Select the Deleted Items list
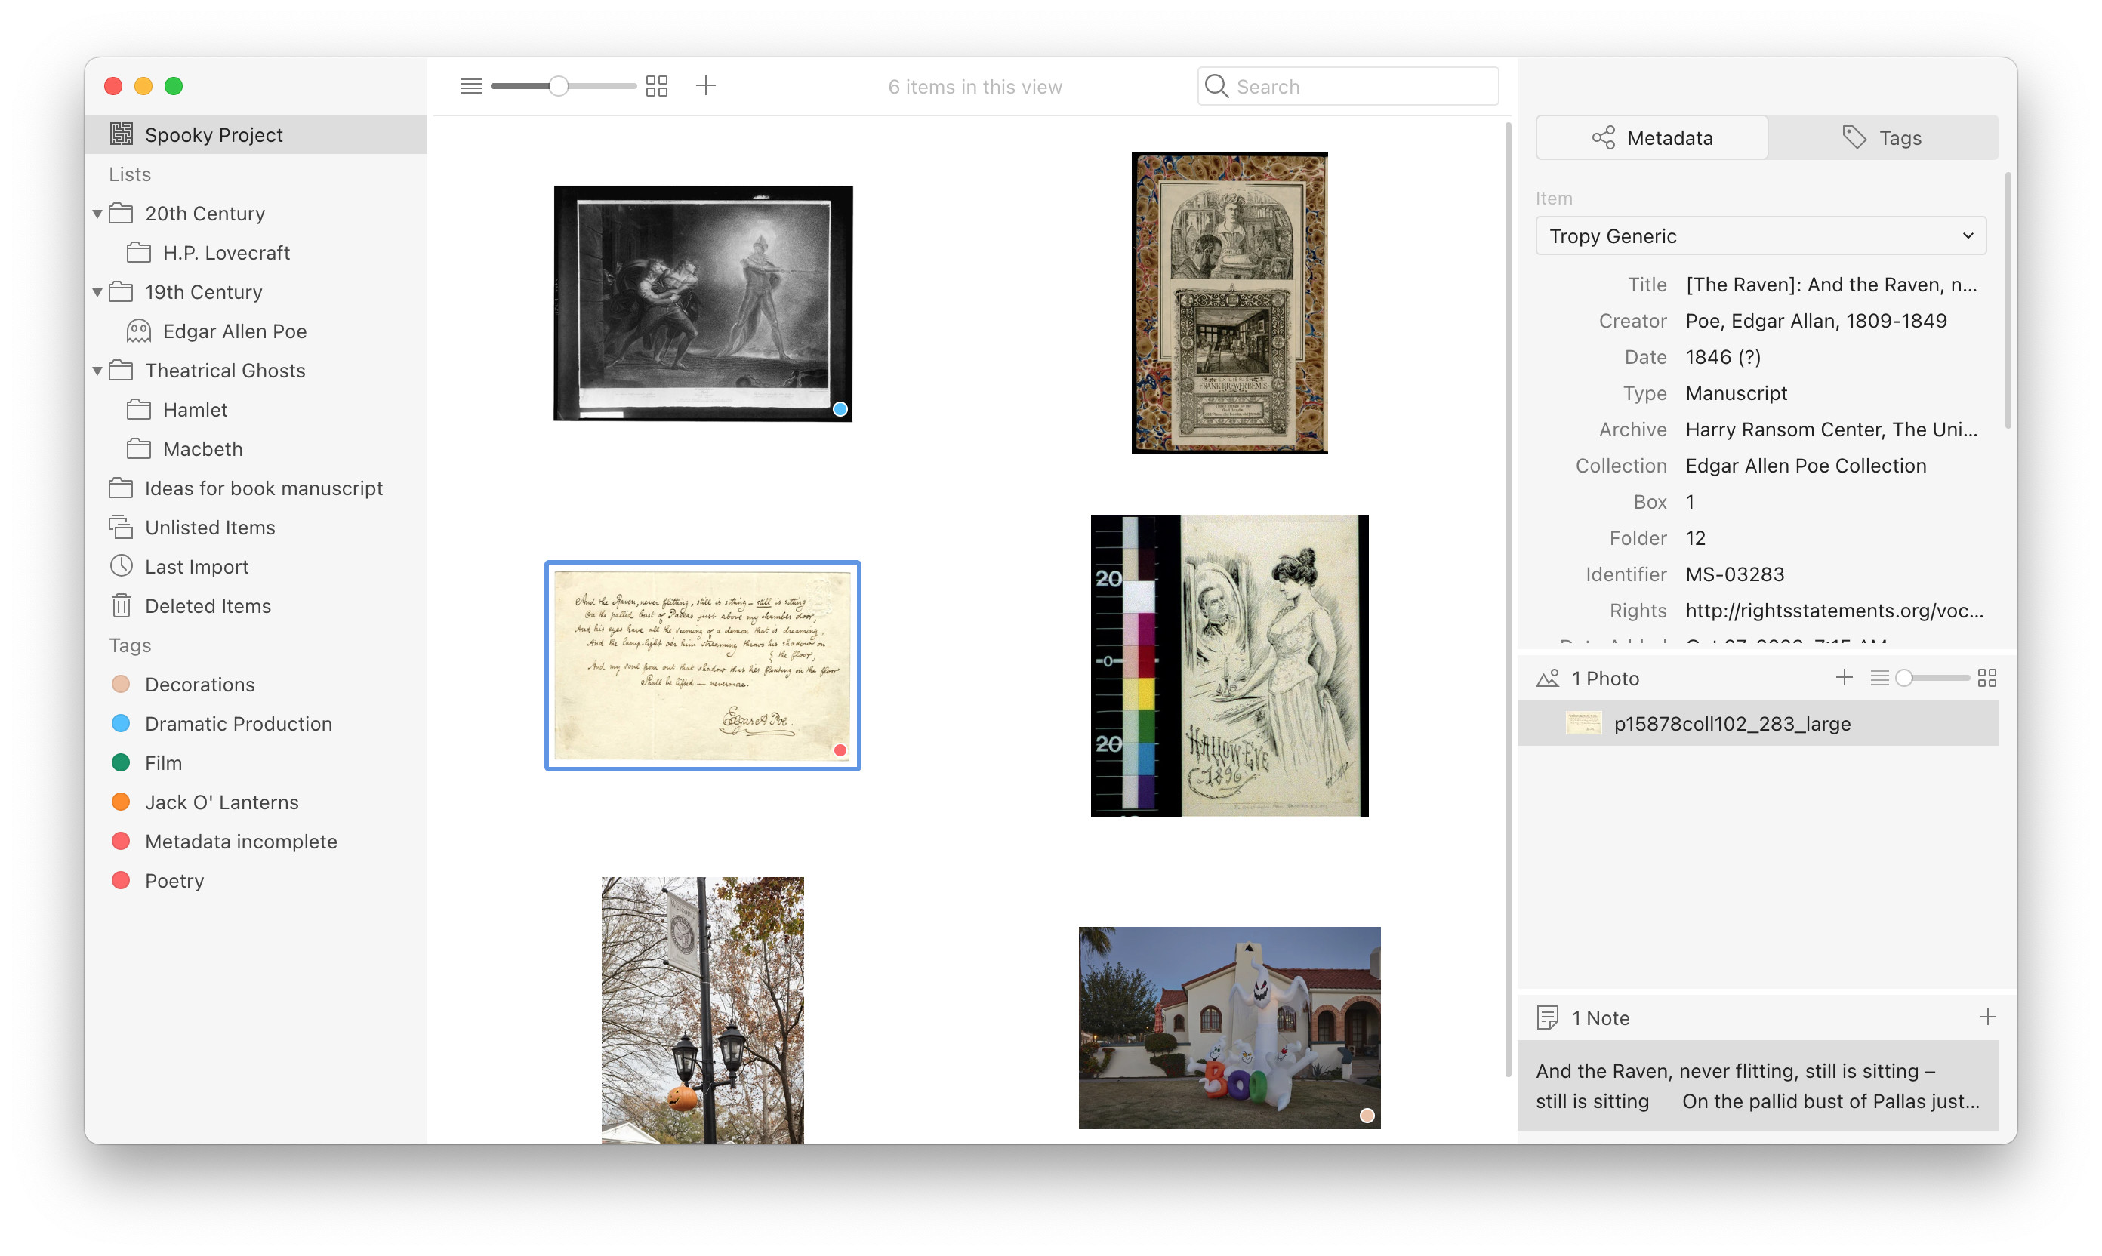This screenshot has width=2102, height=1256. 256,606
